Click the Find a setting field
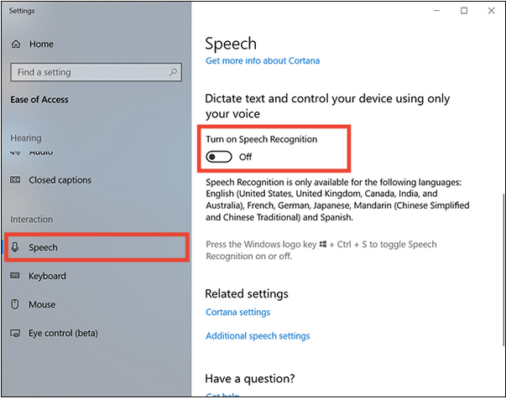This screenshot has height=399, width=506. coord(97,72)
